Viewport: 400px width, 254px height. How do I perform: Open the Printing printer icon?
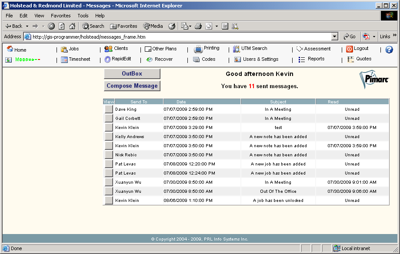point(198,49)
